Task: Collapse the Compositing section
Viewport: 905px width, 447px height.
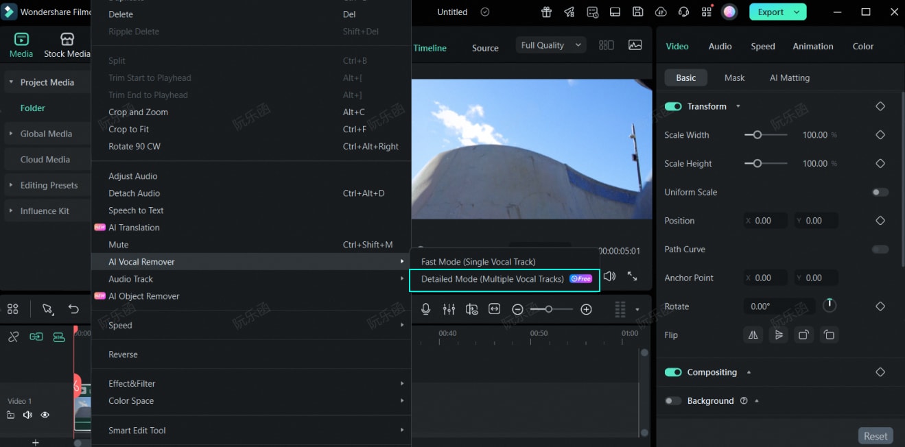Action: tap(749, 372)
